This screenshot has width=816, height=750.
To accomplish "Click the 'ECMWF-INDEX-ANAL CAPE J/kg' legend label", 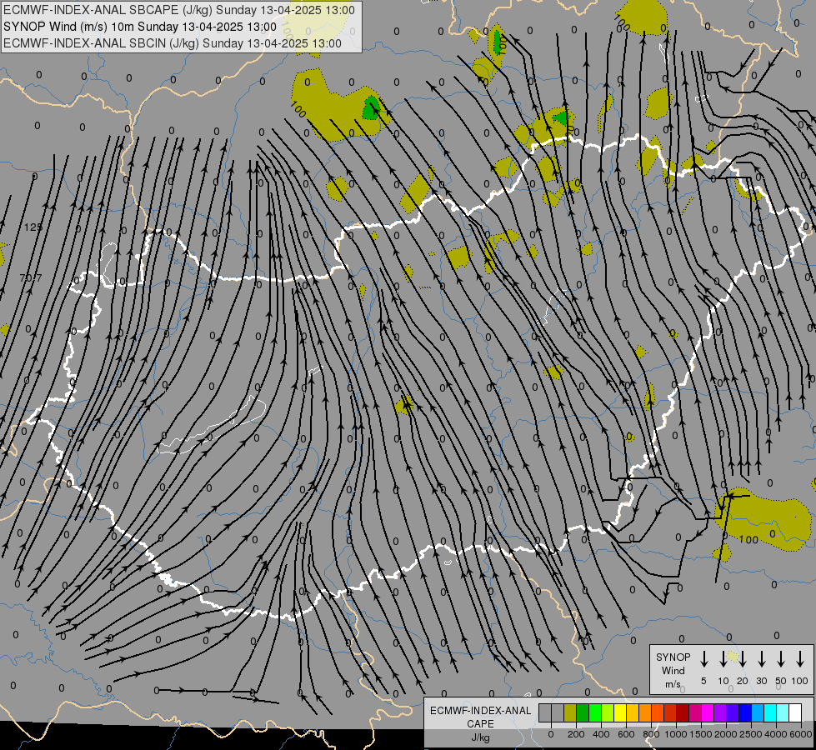I will click(480, 723).
